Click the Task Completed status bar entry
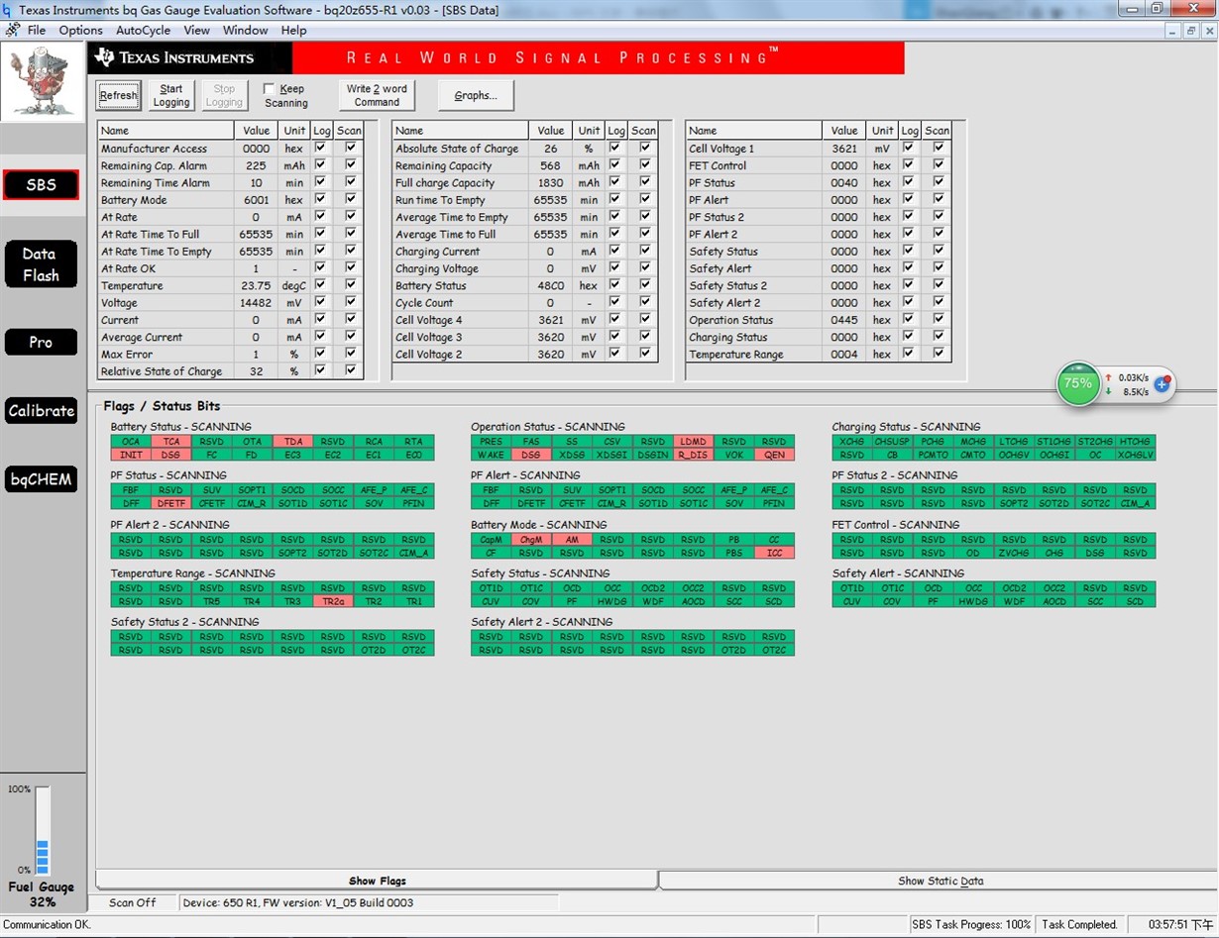 (x=1079, y=925)
